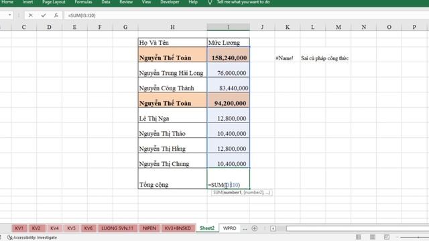
Task: Select column C header
Action: [x=24, y=27]
